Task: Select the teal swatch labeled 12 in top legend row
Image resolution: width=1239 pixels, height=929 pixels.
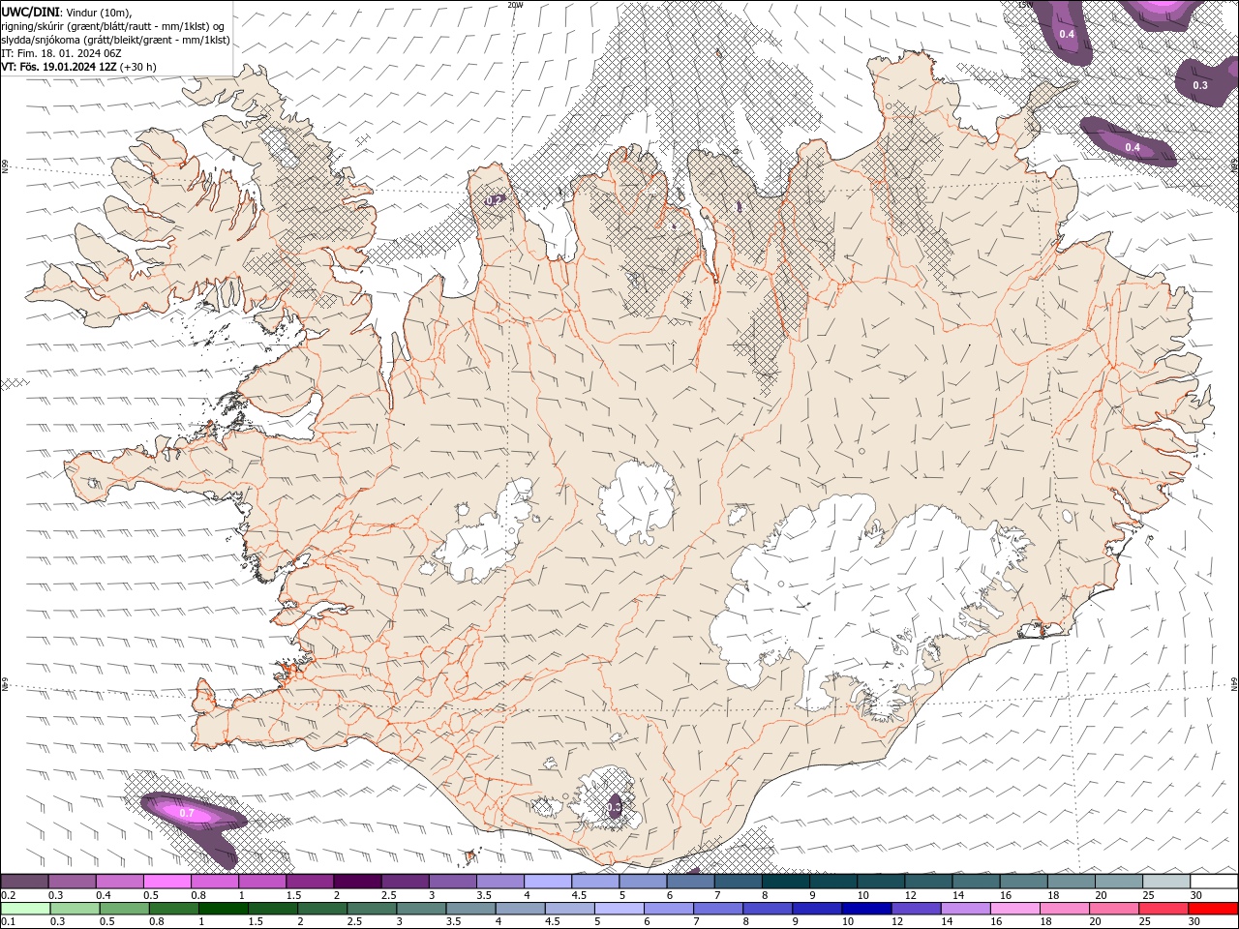Action: click(x=928, y=882)
